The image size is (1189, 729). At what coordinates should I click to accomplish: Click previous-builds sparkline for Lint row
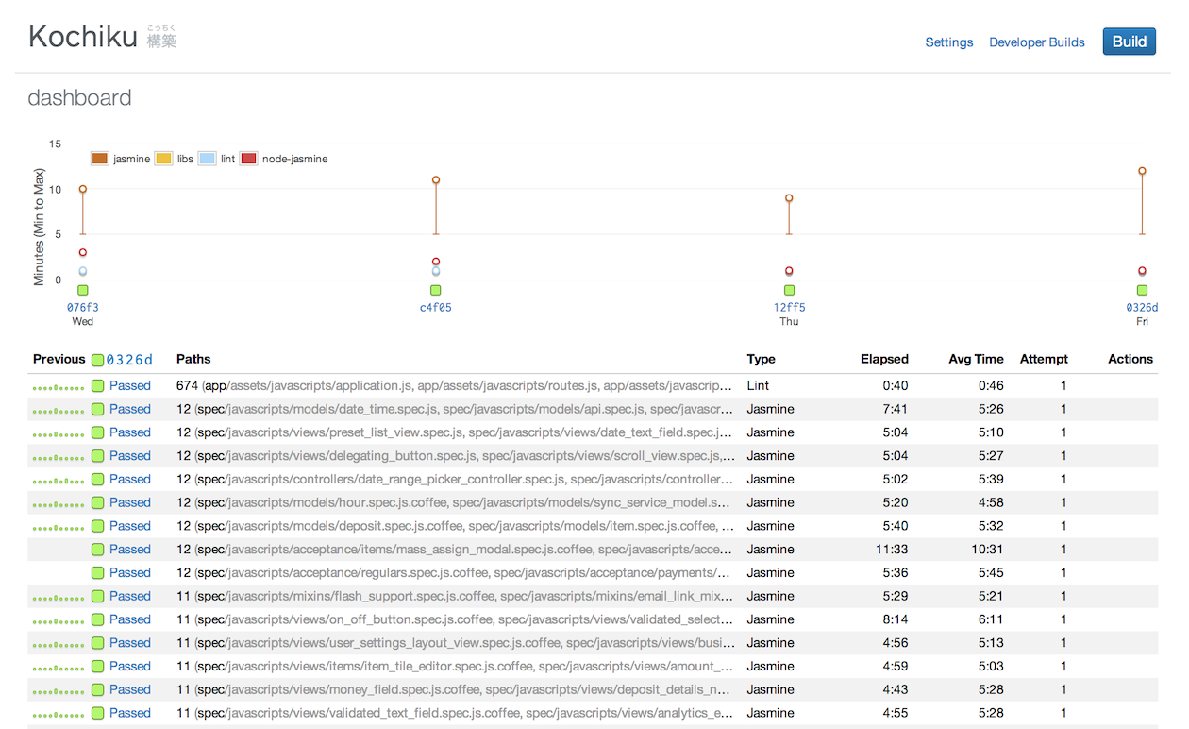tap(59, 387)
